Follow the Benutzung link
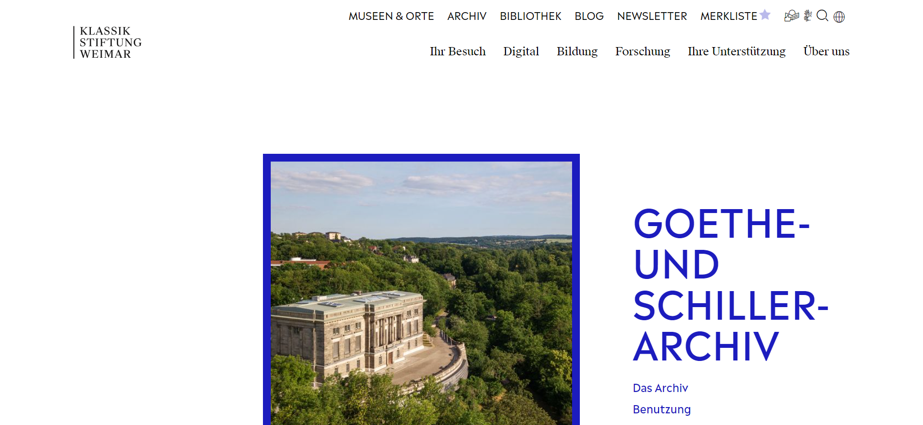The width and height of the screenshot is (923, 425). click(x=662, y=409)
